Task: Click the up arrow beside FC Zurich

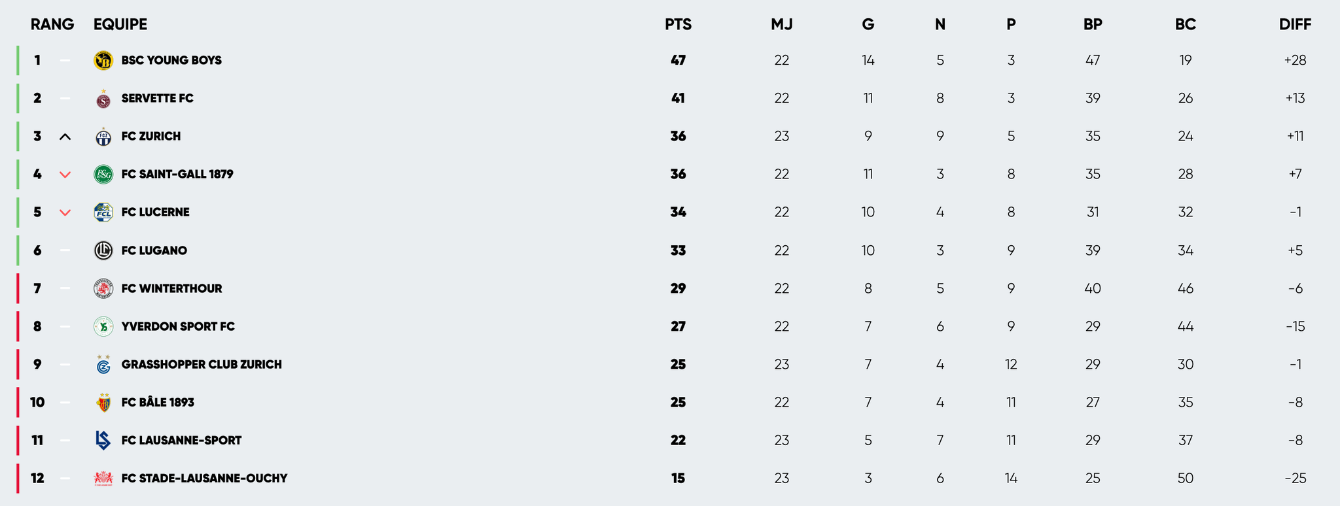Action: point(65,137)
